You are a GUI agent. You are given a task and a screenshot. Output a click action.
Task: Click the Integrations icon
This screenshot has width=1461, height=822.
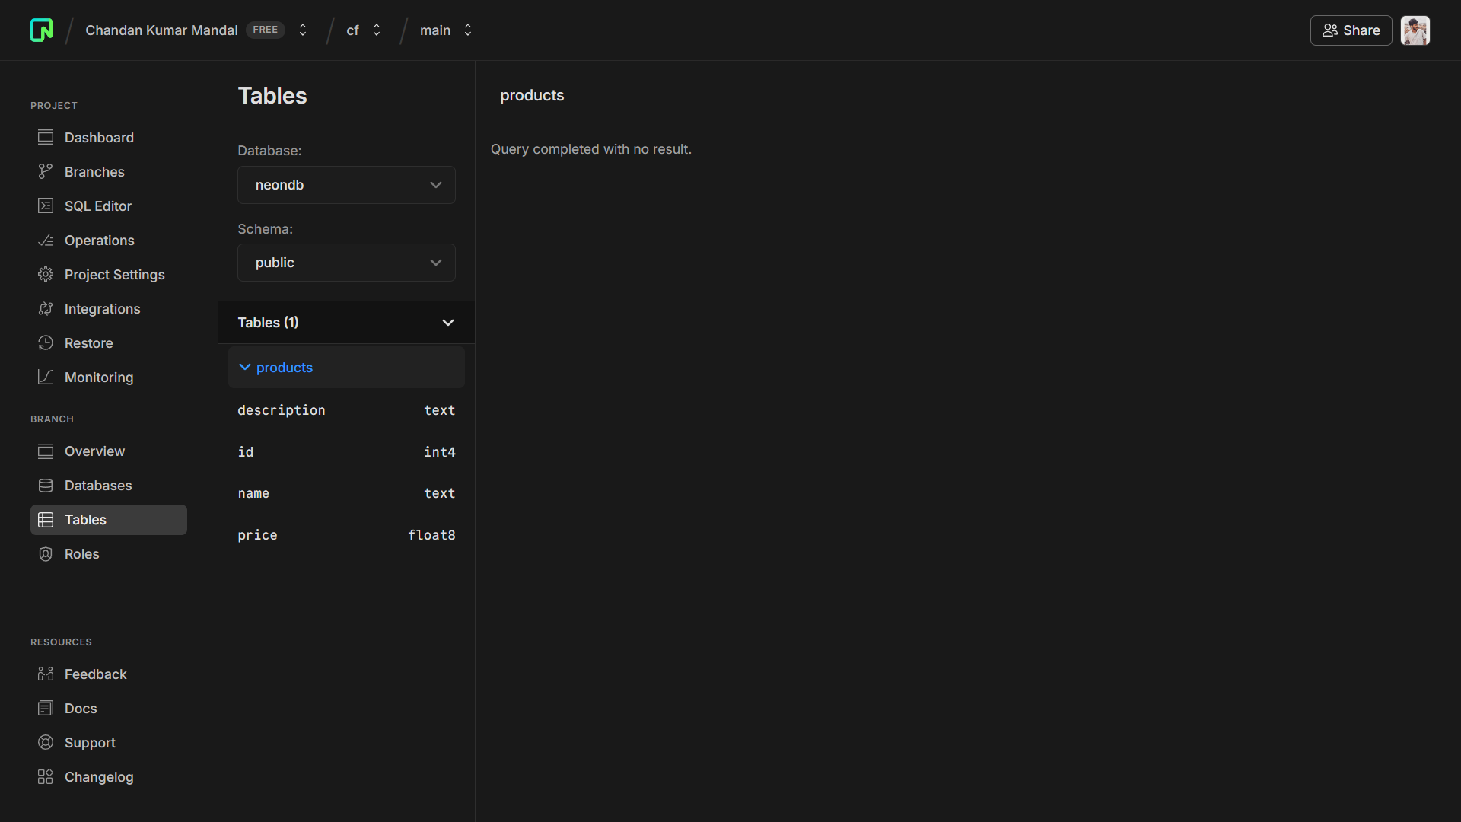46,309
